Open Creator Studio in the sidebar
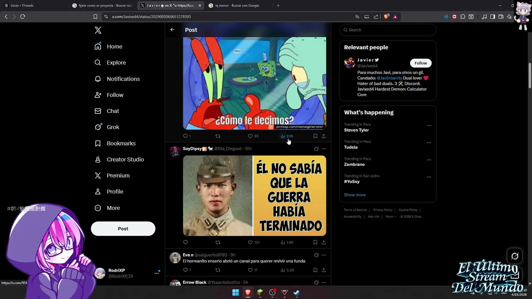532x299 pixels. click(x=119, y=159)
